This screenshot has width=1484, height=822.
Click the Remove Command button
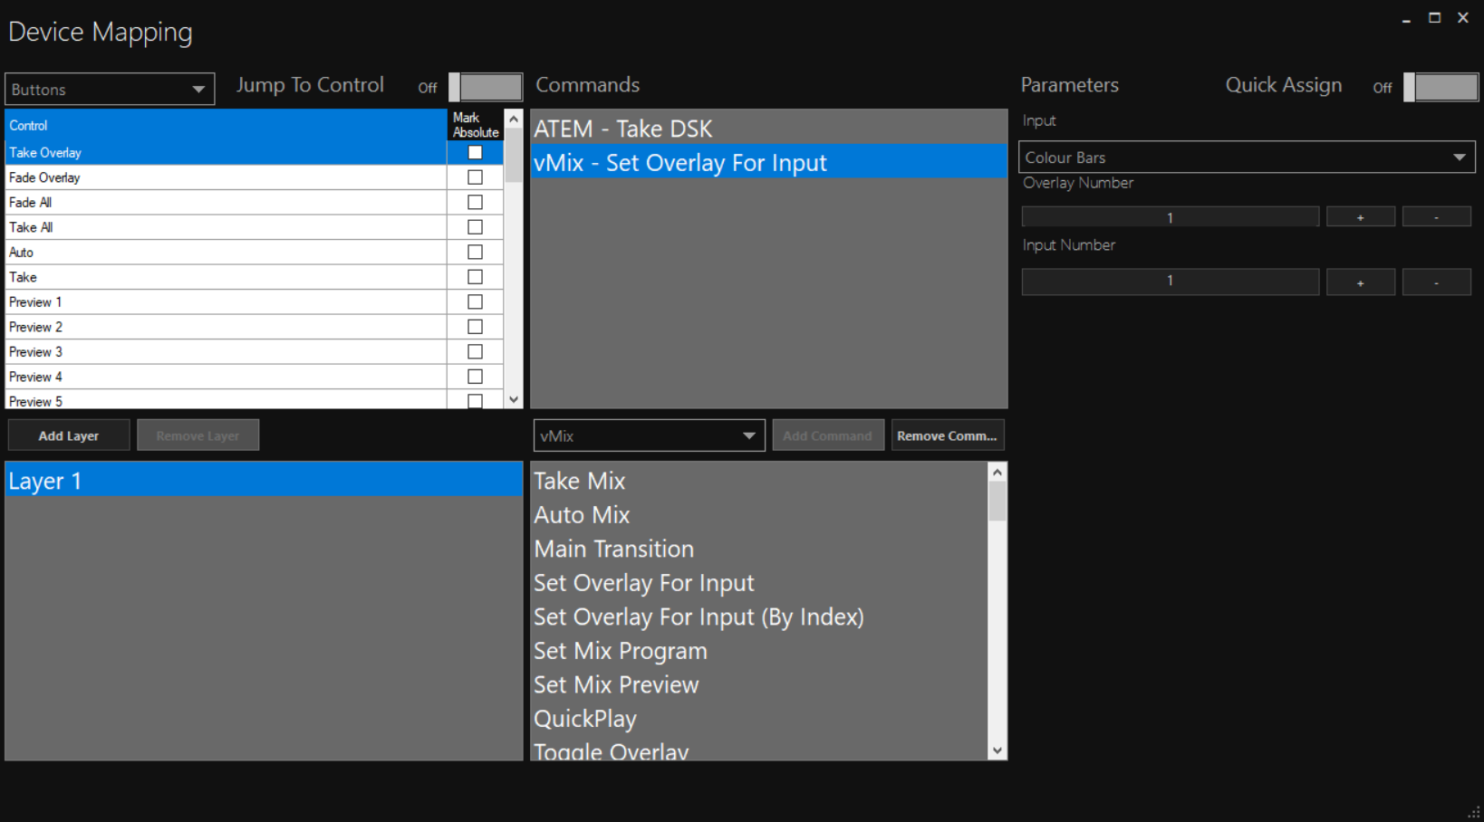point(948,435)
